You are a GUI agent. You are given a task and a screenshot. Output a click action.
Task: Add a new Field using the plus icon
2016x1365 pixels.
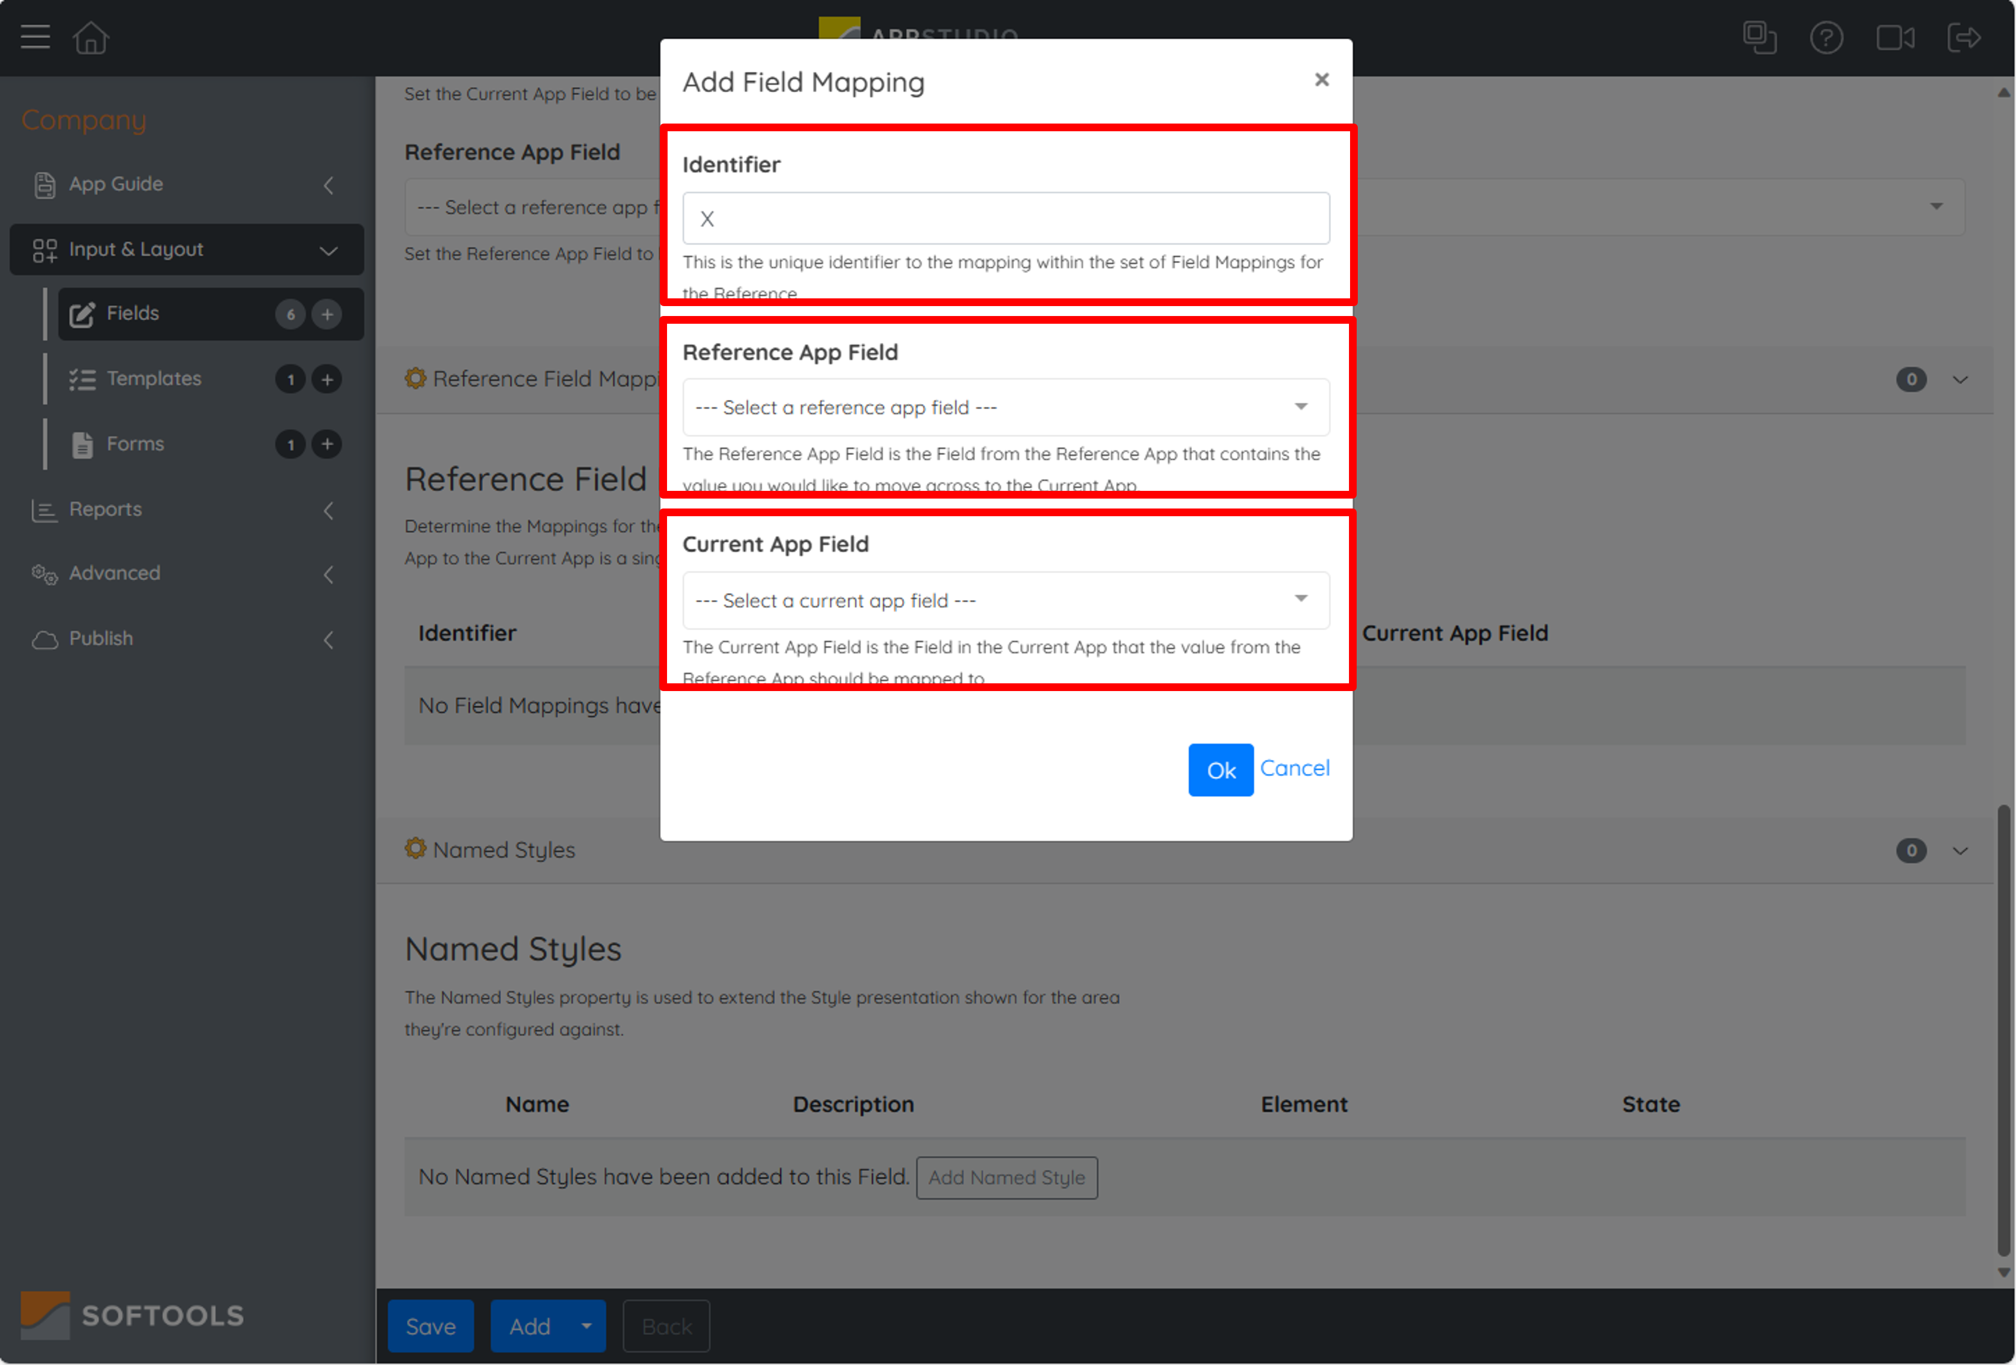[x=327, y=313]
